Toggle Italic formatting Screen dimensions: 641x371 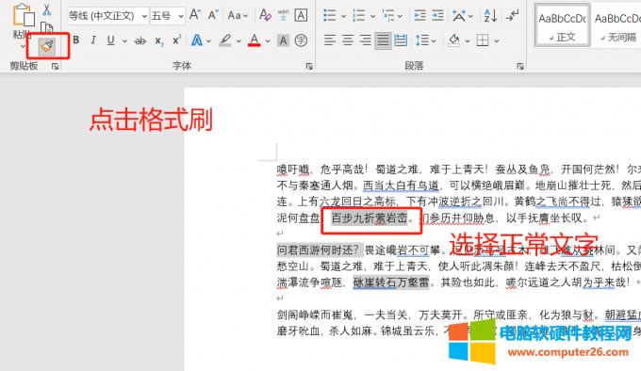click(x=93, y=40)
